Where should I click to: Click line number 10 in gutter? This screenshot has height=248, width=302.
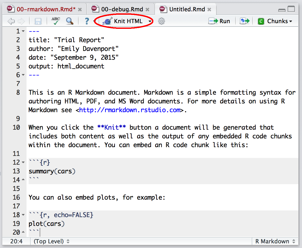point(16,127)
